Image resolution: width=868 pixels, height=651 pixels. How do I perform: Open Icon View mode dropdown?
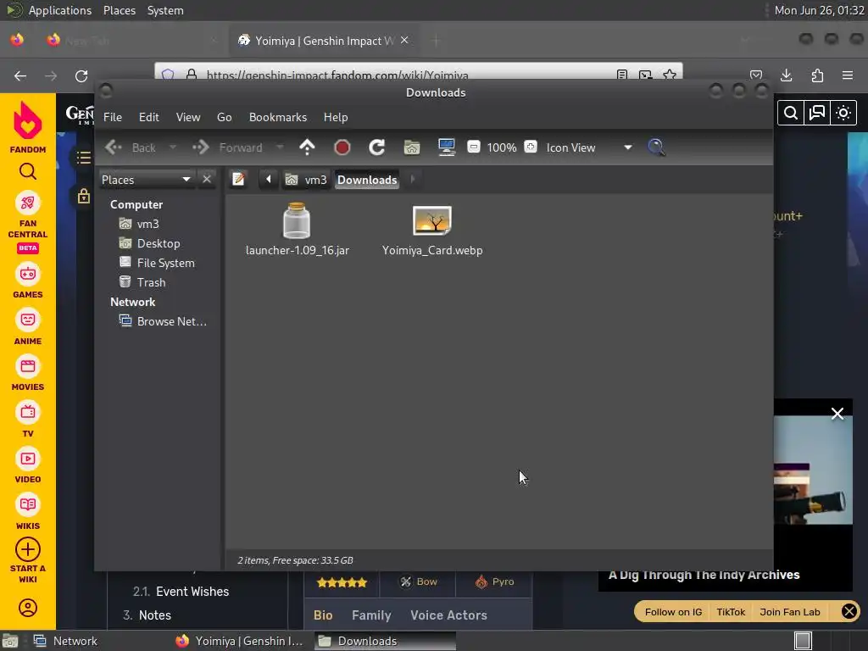click(x=589, y=147)
